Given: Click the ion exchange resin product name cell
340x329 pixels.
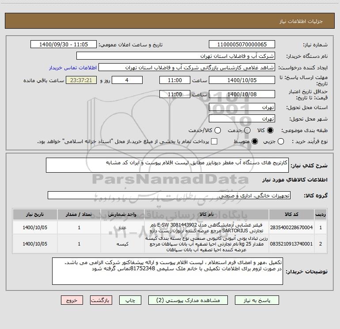Looking at the screenshot, I should tap(207, 244).
